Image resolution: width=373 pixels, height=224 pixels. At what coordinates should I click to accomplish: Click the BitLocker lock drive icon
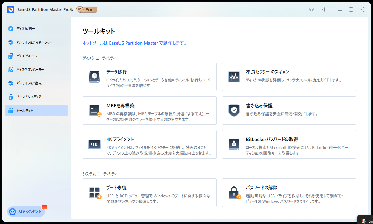(x=234, y=144)
